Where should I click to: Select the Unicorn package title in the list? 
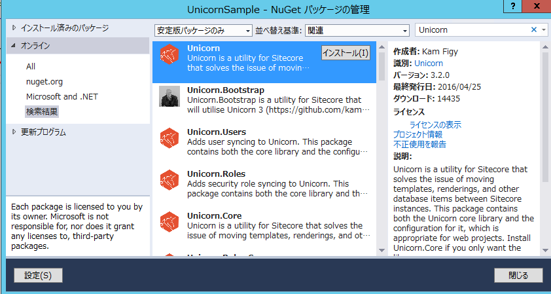pos(204,48)
